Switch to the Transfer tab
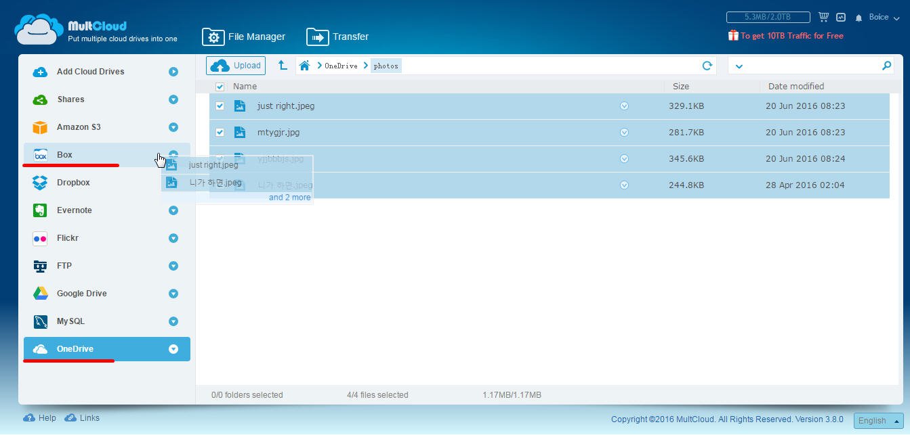Screen dimensions: 910x435 tap(337, 37)
